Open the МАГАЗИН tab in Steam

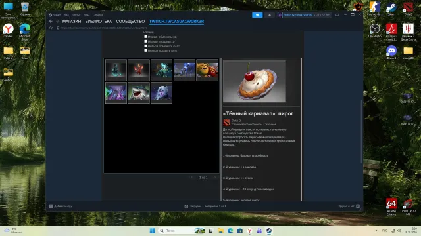(x=72, y=22)
